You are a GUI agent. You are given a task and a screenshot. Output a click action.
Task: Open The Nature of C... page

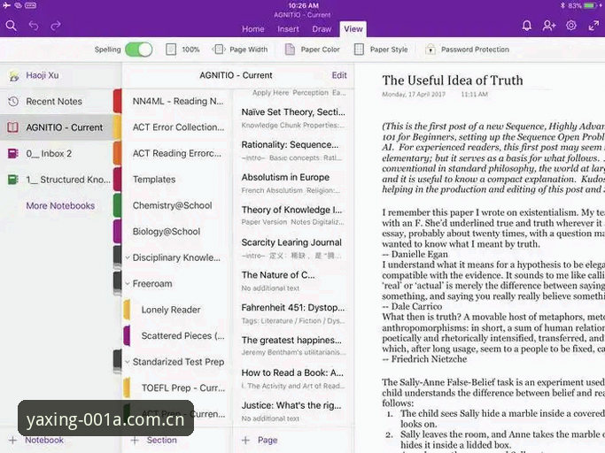coord(293,280)
